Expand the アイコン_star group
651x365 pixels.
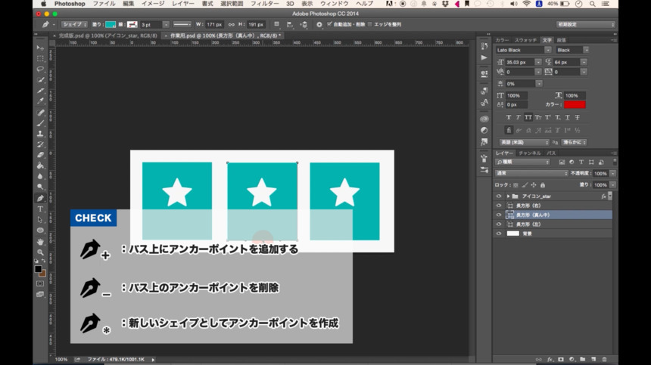tap(508, 196)
